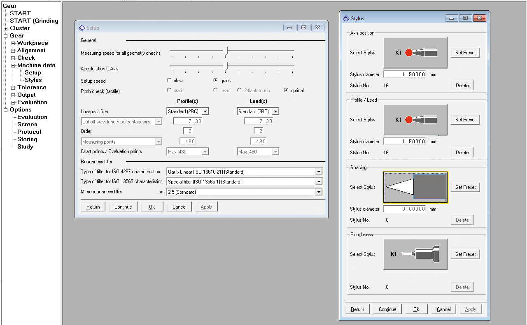Click Cancel in the Setup window
527x325 pixels.
(x=180, y=207)
